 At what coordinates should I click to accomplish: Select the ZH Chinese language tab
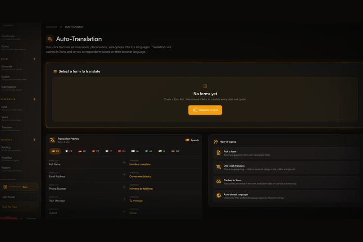click(x=122, y=151)
